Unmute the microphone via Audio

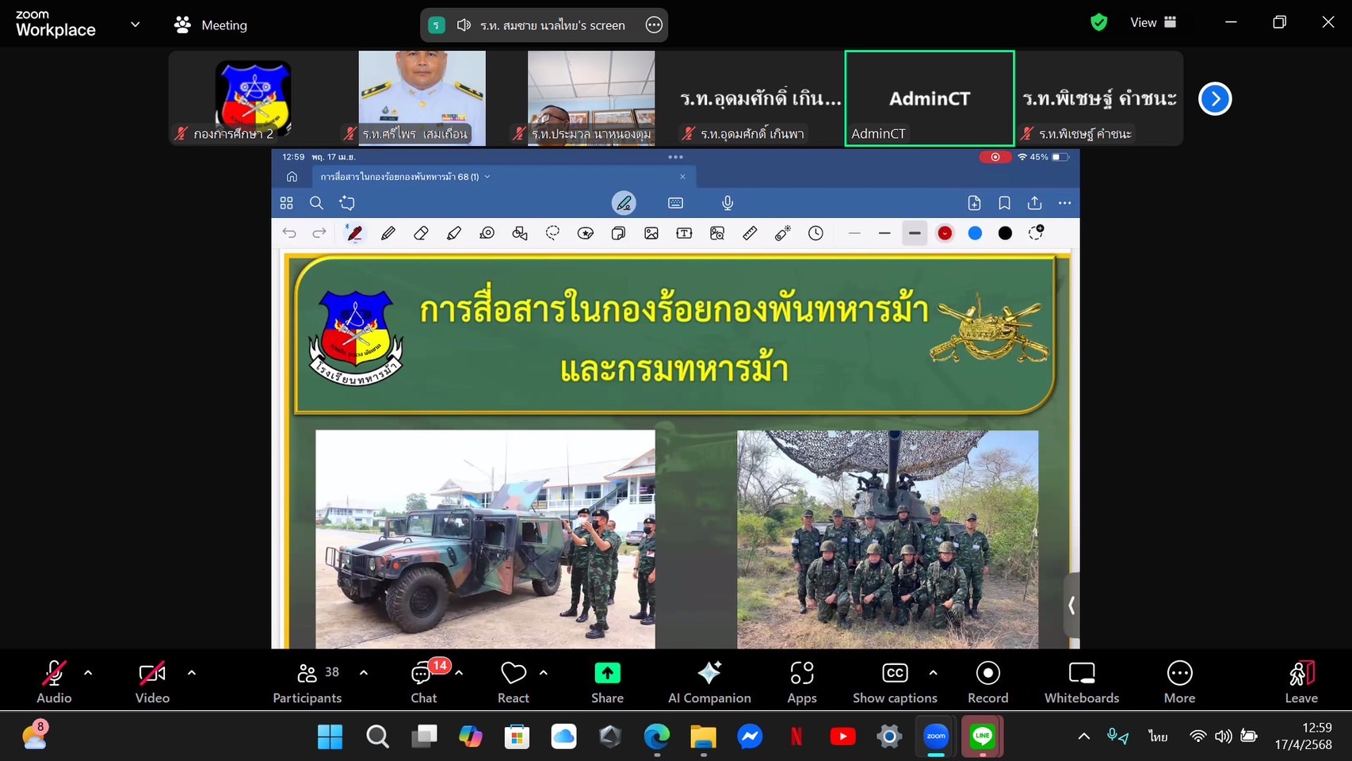point(54,683)
